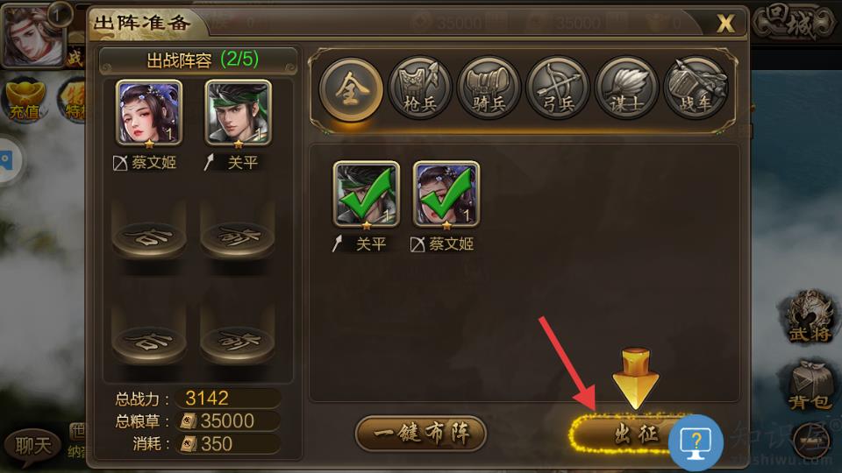842x473 pixels.
Task: Remove 关平 from battle lineup
Action: pyautogui.click(x=239, y=113)
